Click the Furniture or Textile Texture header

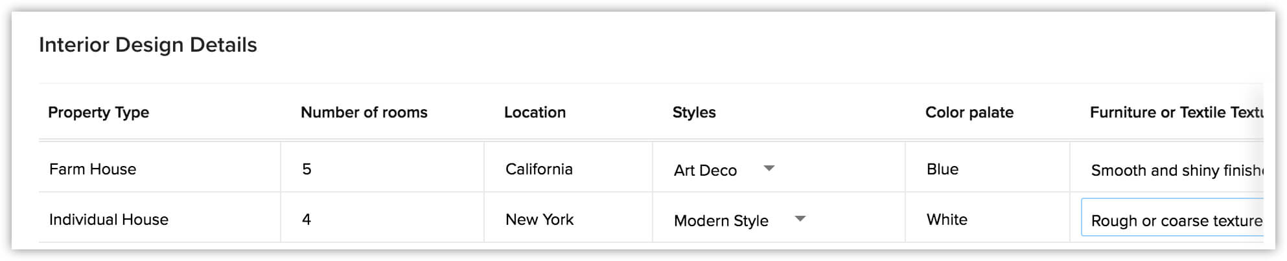pos(1177,112)
